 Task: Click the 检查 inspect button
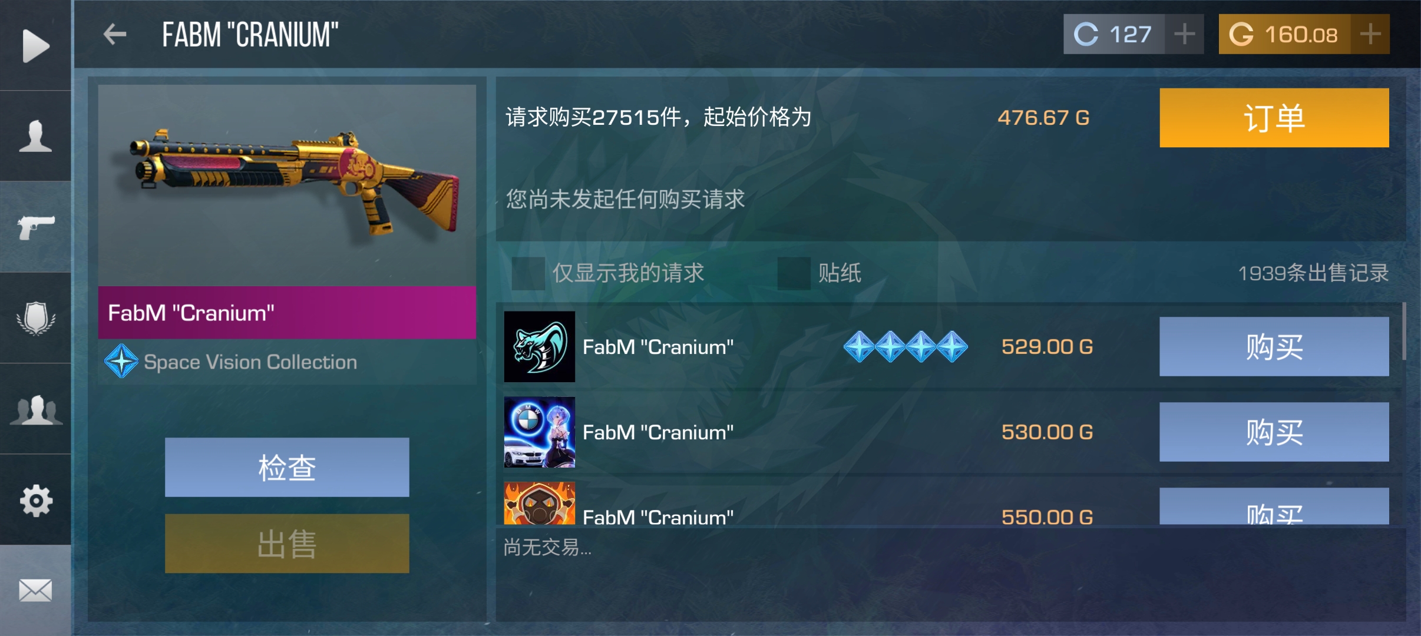(x=287, y=467)
